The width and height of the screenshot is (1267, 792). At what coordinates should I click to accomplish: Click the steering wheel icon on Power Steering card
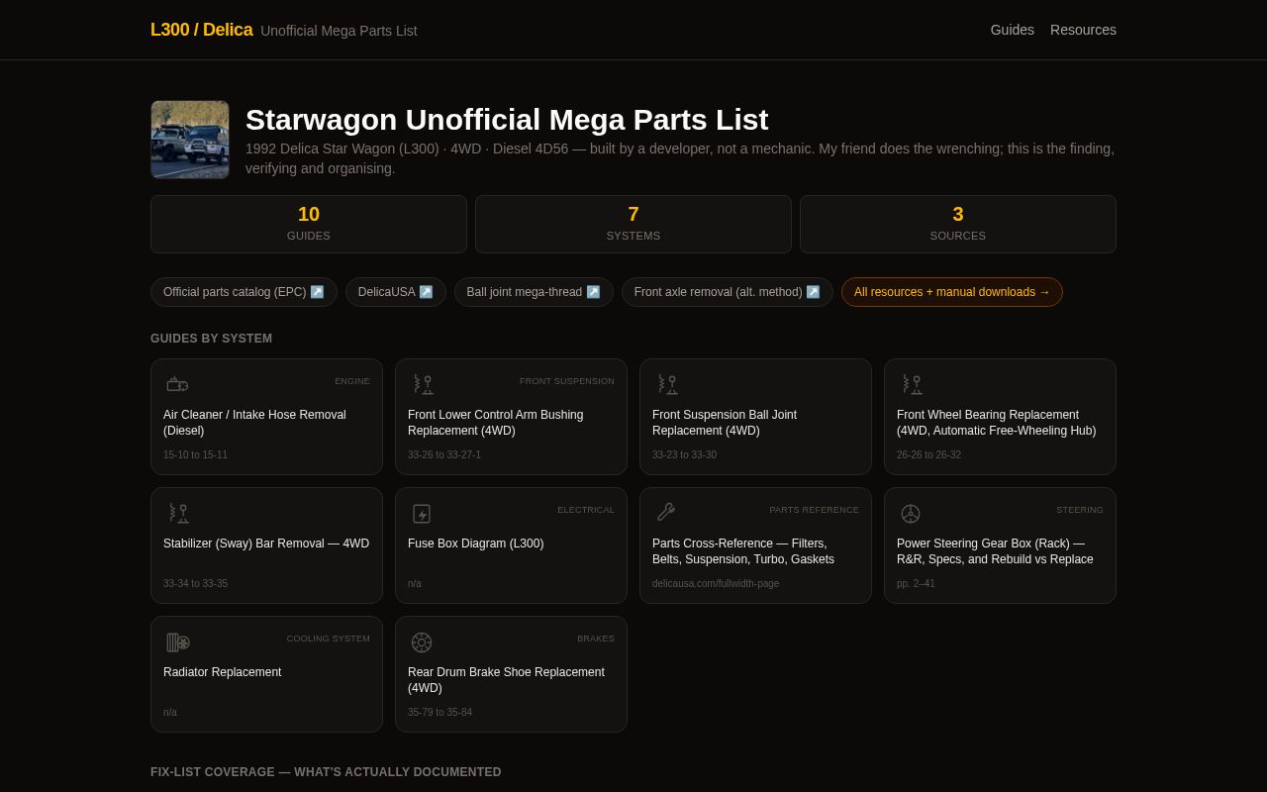911,513
